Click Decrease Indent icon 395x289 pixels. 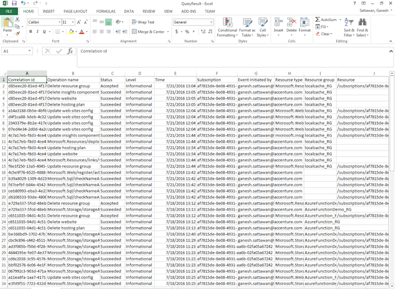tap(118, 32)
